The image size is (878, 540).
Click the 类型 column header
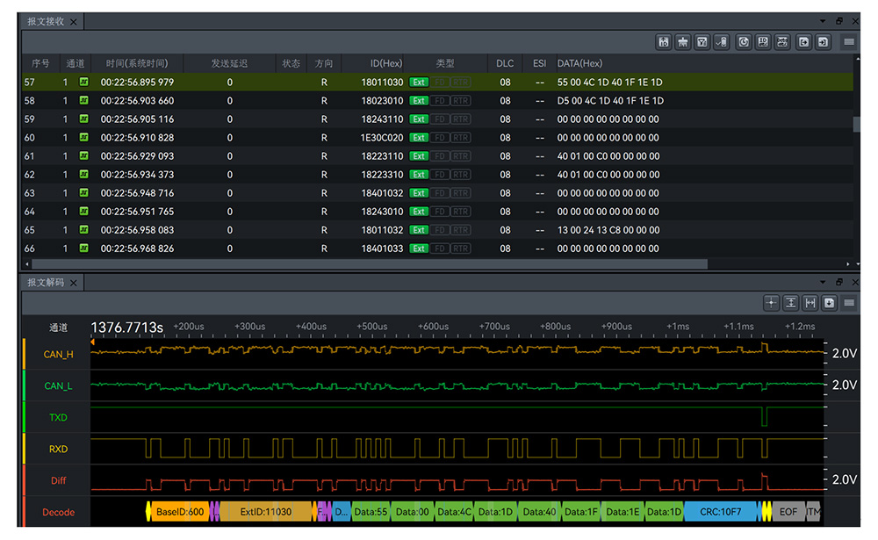point(445,63)
